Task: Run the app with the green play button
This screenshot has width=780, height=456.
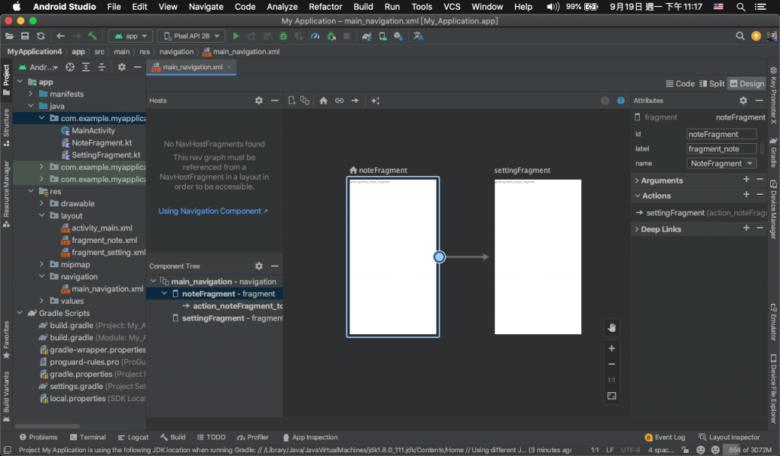Action: tap(235, 36)
